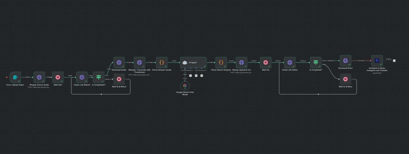This screenshot has height=154, width=409.
Task: Click the Wait 10s1 pause node
Action: [58, 77]
